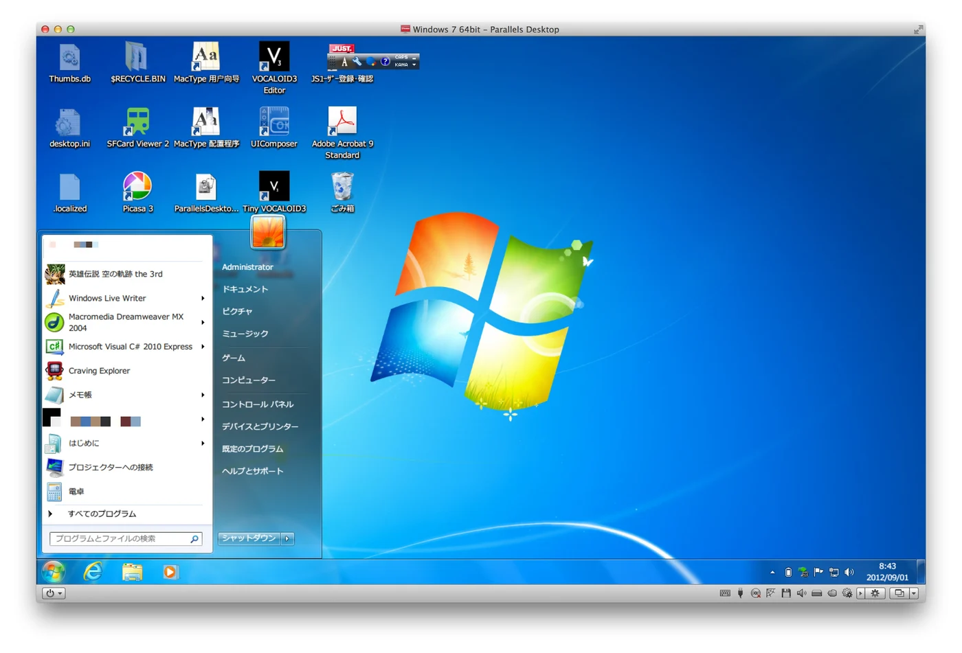Viewport: 962px width, 653px height.
Task: Show hidden tray icons arrow
Action: [x=772, y=572]
